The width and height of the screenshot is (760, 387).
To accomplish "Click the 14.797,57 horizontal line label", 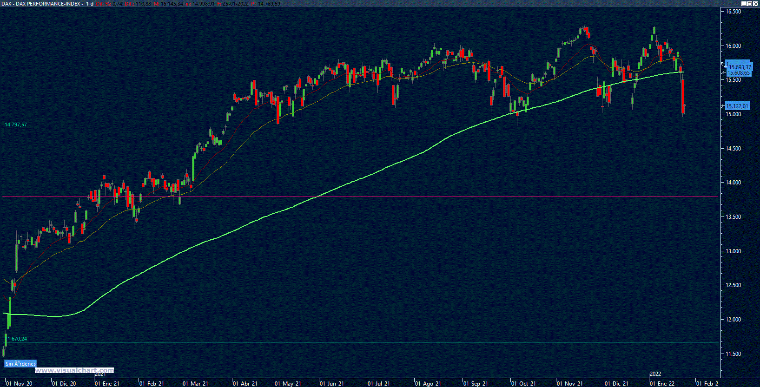I will 16,125.
